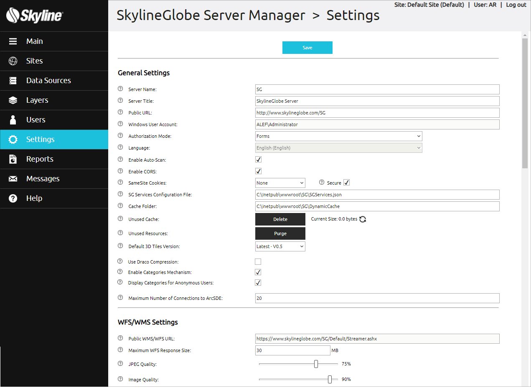This screenshot has height=388, width=531.
Task: Click the Skyline logo
Action: tap(35, 16)
